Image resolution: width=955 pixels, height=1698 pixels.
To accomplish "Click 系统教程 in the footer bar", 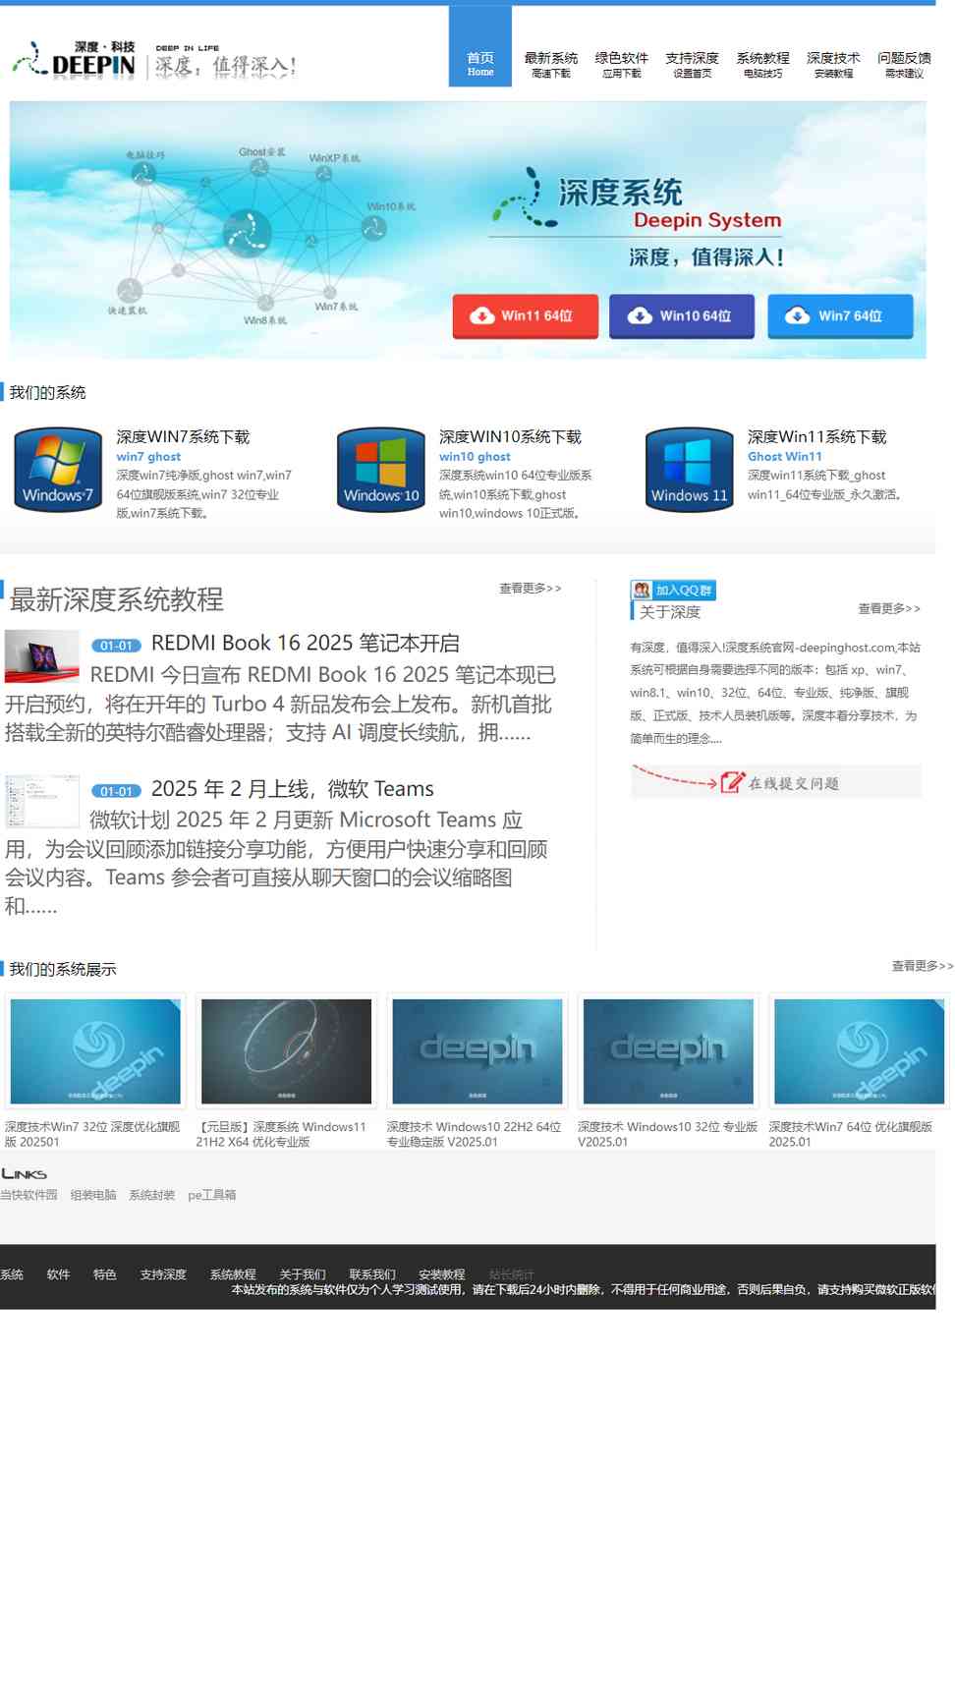I will pos(233,1274).
